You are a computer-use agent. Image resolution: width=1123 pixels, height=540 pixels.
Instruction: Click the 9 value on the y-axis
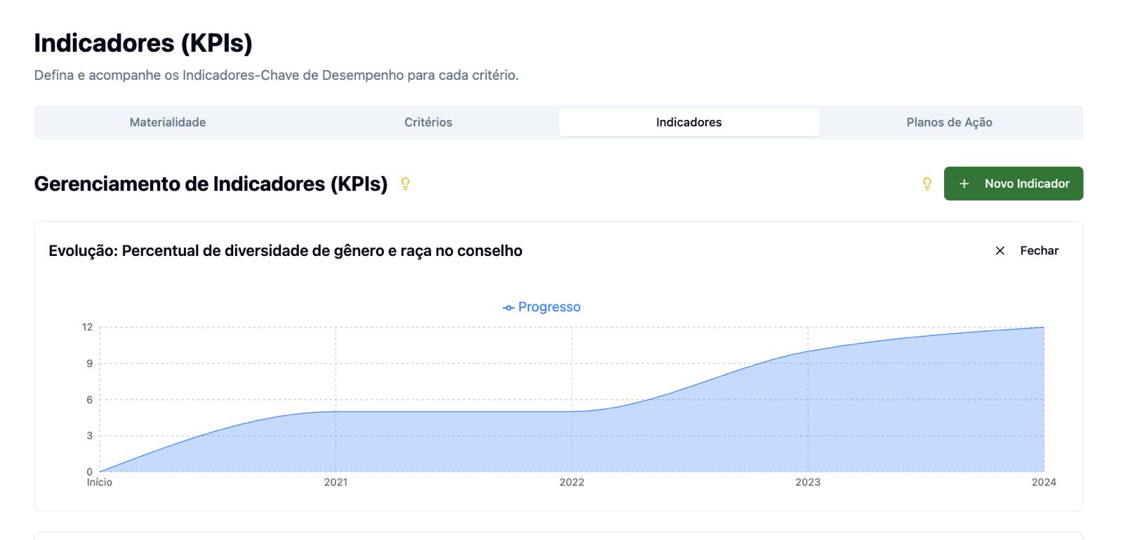coord(90,363)
